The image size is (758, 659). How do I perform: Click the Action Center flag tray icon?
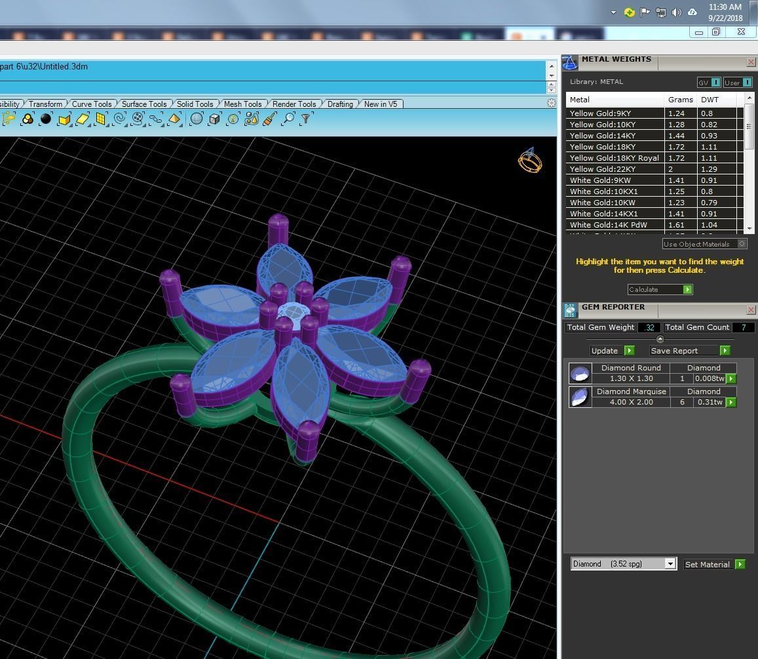645,12
